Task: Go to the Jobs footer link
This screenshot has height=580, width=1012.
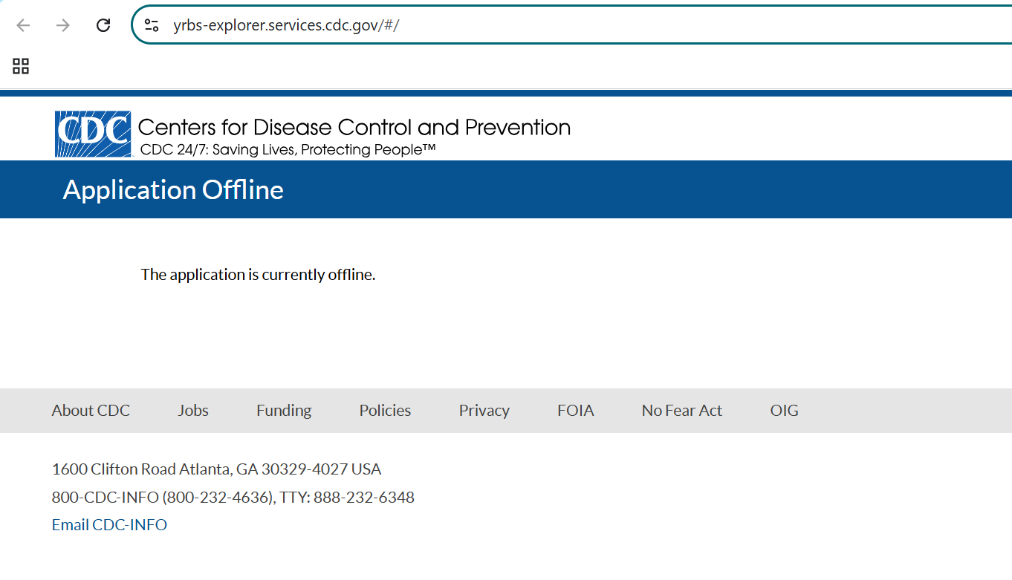Action: pyautogui.click(x=193, y=411)
